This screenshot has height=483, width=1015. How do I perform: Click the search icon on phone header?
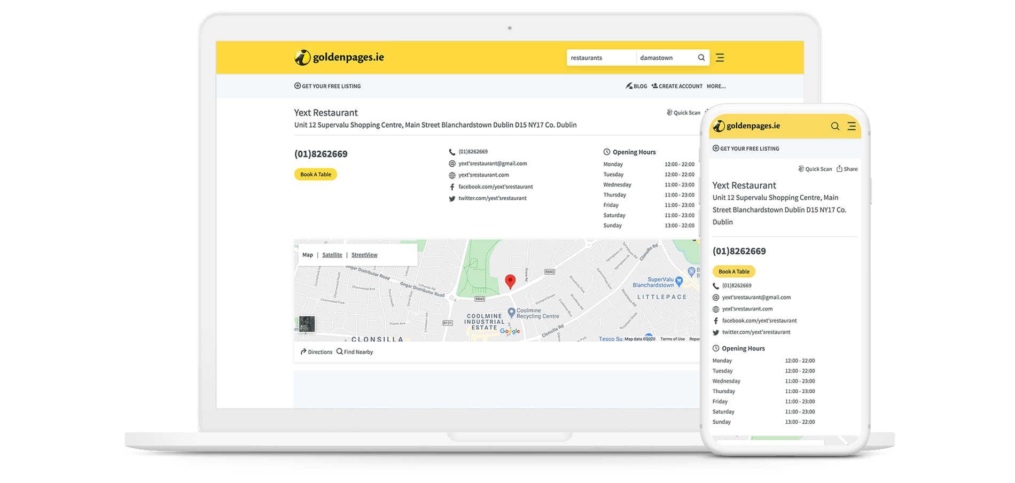pos(835,126)
